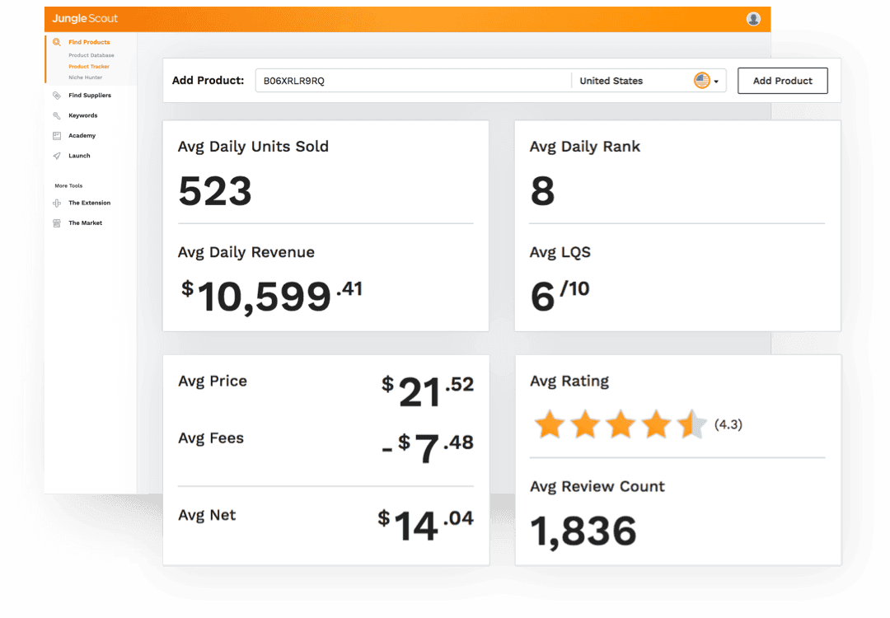Open Find Products menu
This screenshot has width=890, height=618.
[x=89, y=42]
